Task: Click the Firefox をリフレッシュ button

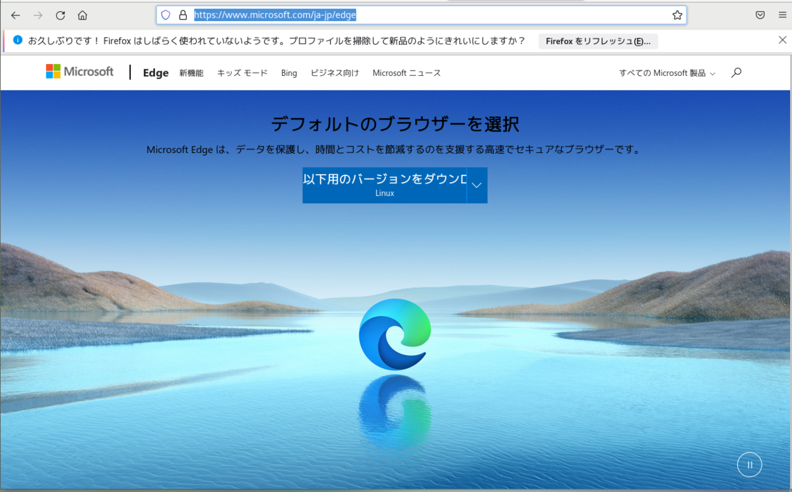Action: click(598, 41)
